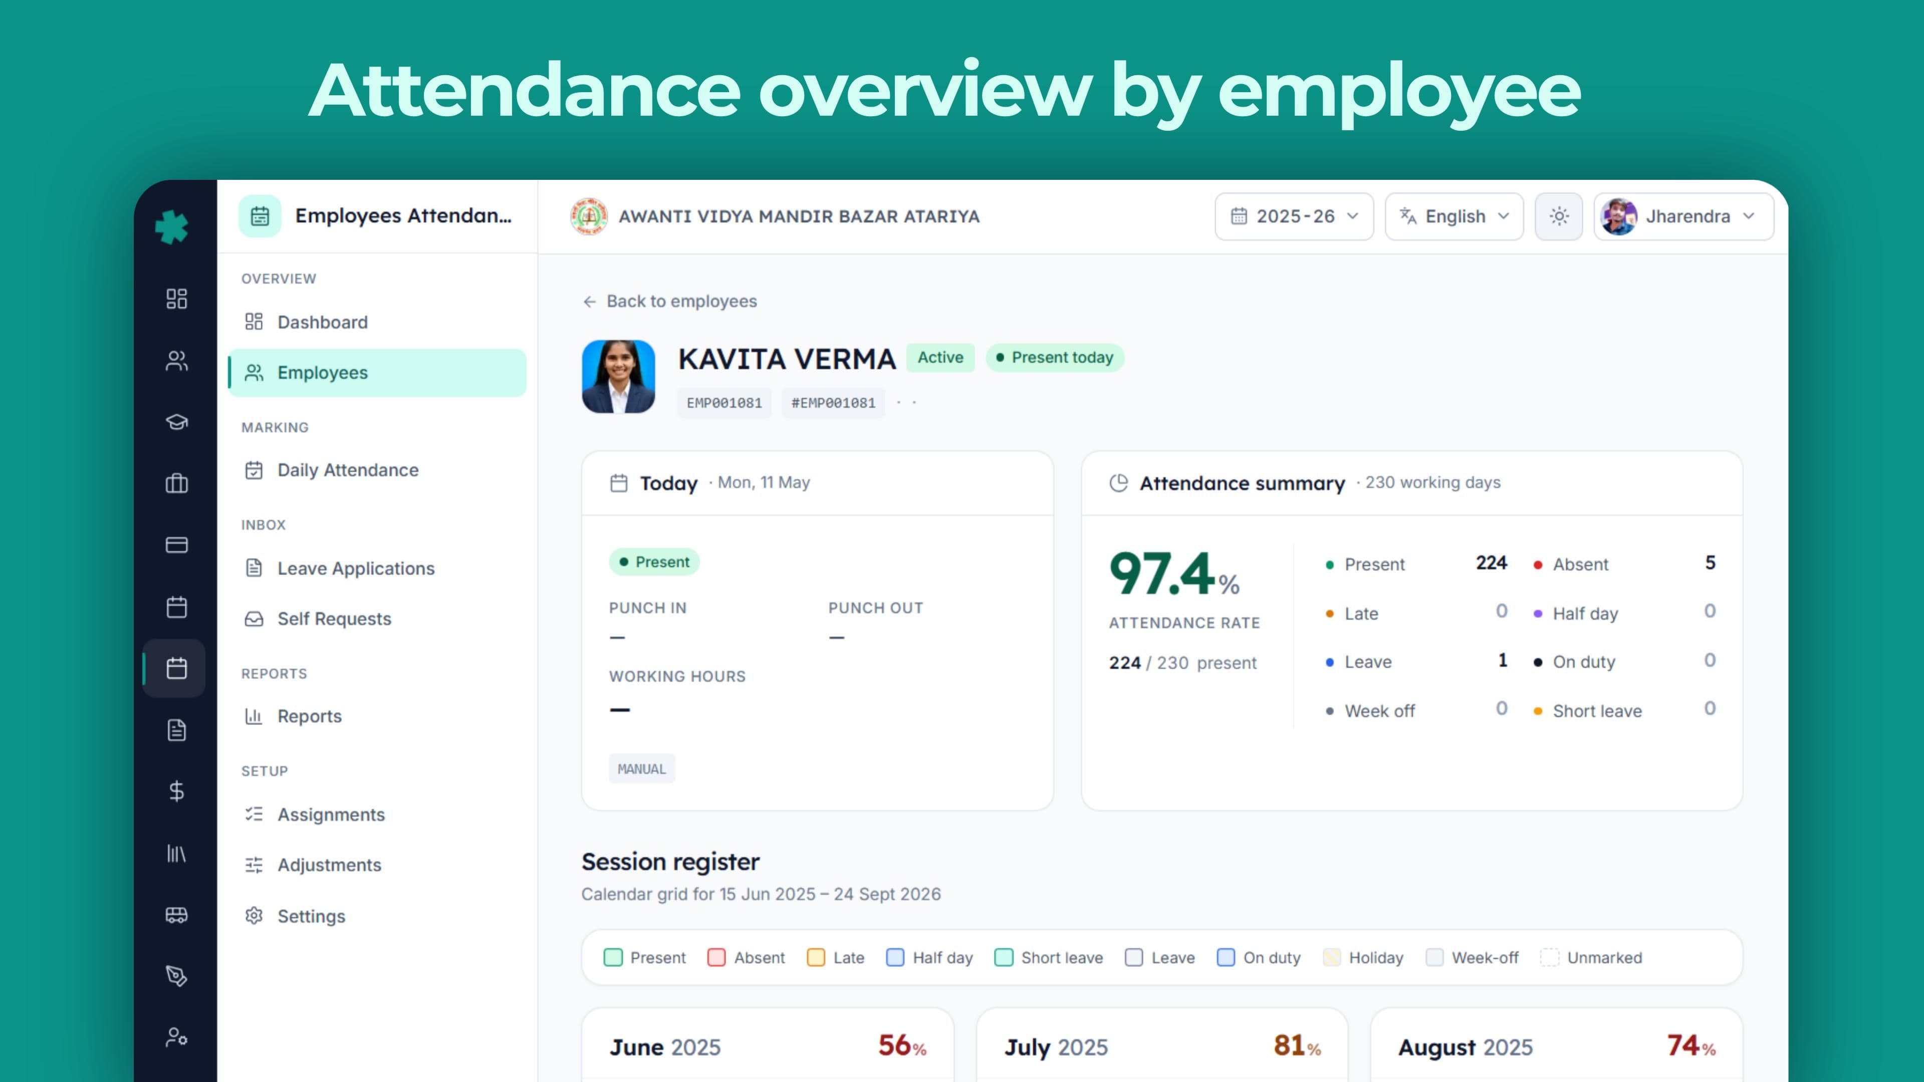
Task: Open the people icon in dark rail
Action: click(176, 361)
